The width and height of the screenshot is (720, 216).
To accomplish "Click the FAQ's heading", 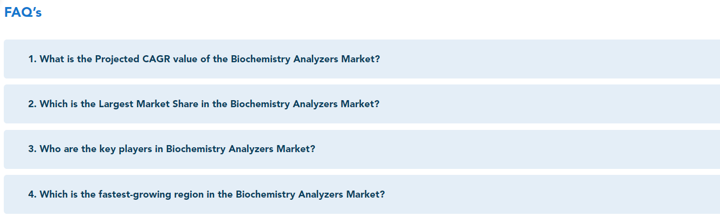I will pos(23,12).
